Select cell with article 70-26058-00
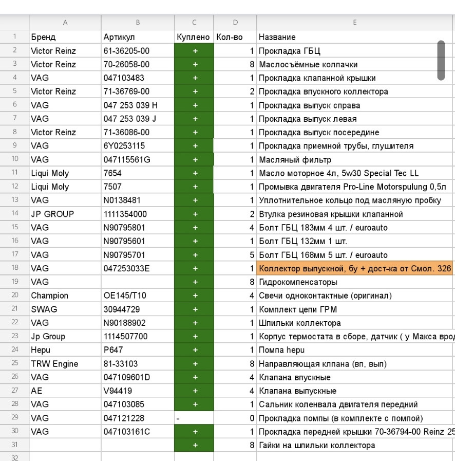455x461 pixels. point(138,64)
